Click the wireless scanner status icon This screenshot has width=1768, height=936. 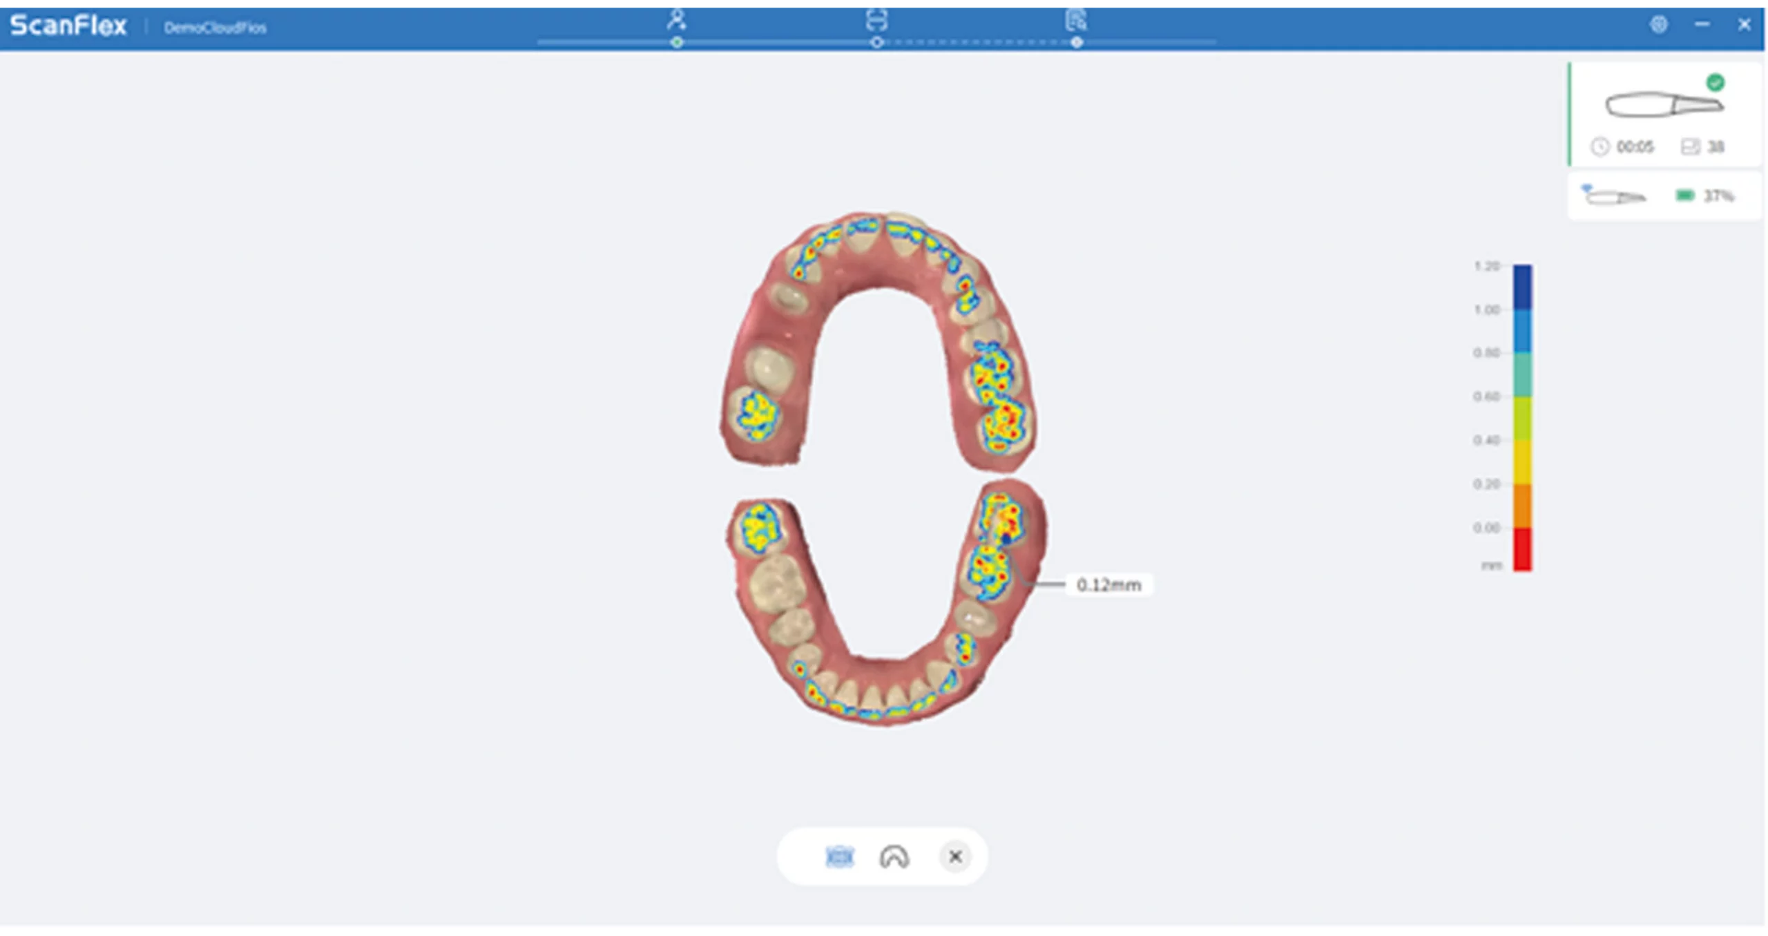click(1613, 195)
